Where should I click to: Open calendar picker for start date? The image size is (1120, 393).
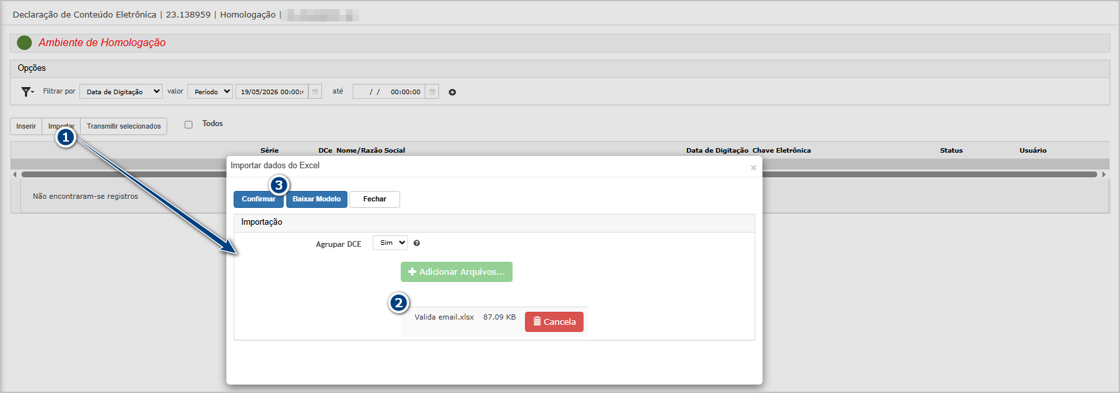tap(315, 92)
